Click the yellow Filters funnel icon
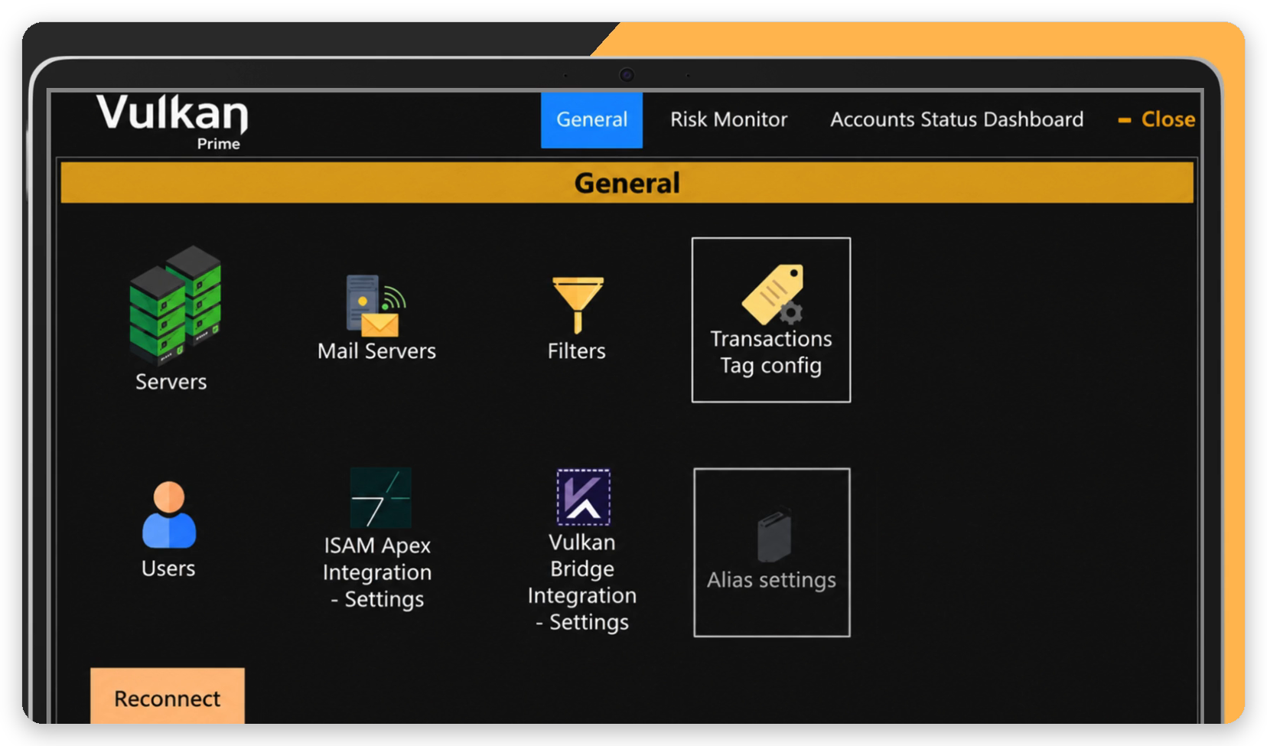Screen dimensions: 1267x746 578,305
